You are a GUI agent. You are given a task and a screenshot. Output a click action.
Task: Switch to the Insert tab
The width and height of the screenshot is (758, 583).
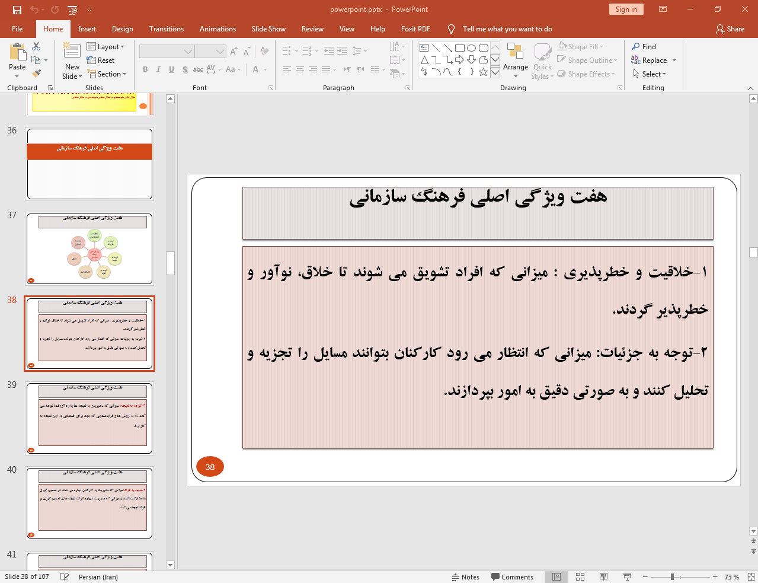[x=87, y=28]
